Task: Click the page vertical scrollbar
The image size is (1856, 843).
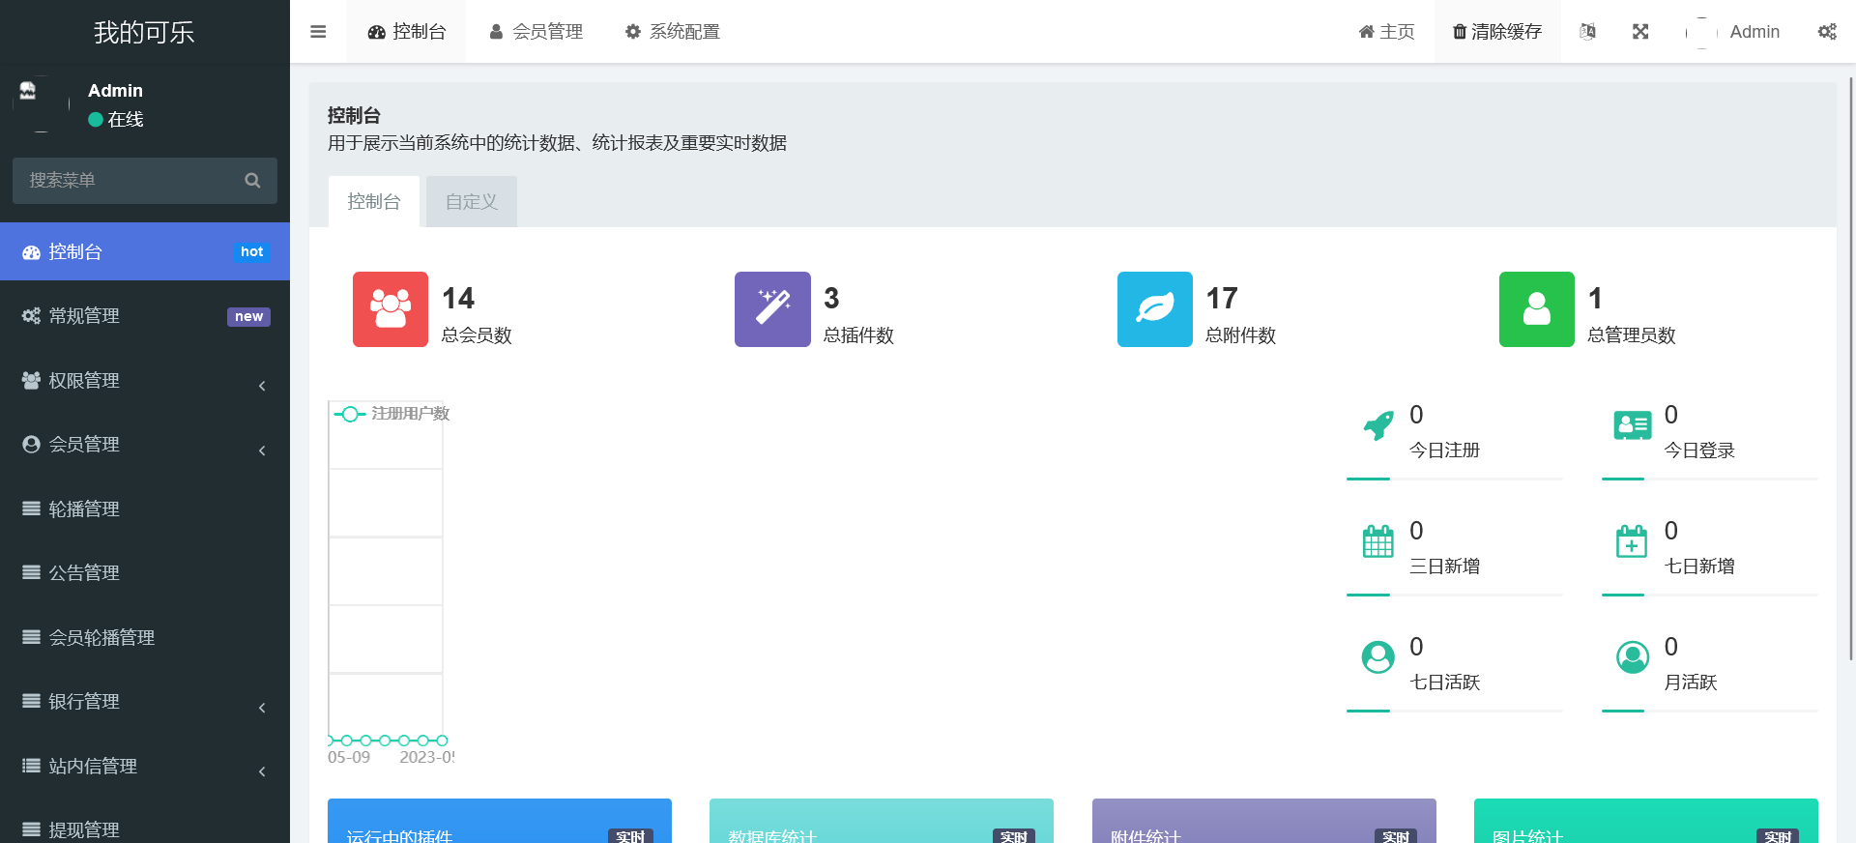Action: [1850, 367]
